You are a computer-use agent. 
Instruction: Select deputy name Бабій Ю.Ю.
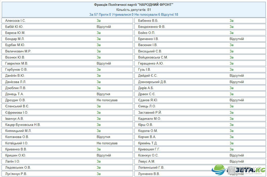(14, 27)
